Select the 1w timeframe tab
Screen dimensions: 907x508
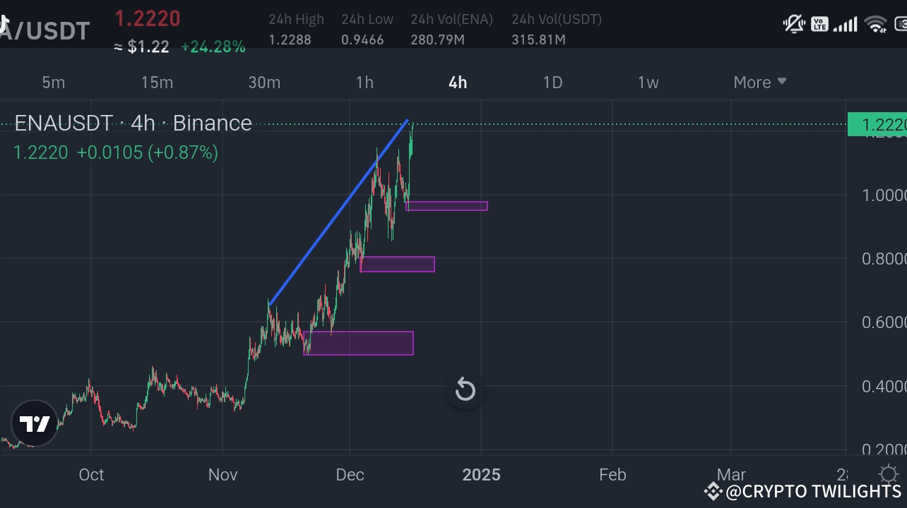coord(648,82)
